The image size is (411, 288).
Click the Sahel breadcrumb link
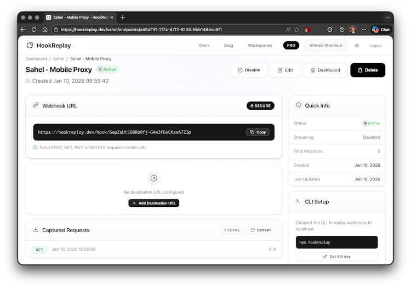pos(59,59)
